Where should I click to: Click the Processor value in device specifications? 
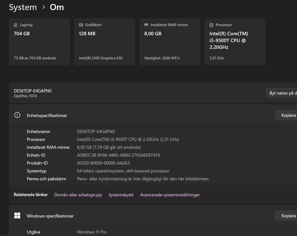[128, 139]
